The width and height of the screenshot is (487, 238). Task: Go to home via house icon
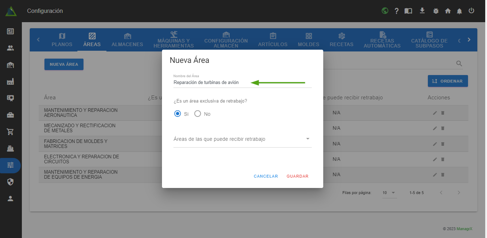tap(448, 11)
